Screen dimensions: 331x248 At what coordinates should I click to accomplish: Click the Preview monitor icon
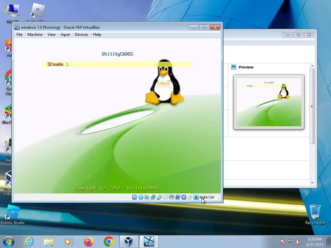point(233,67)
